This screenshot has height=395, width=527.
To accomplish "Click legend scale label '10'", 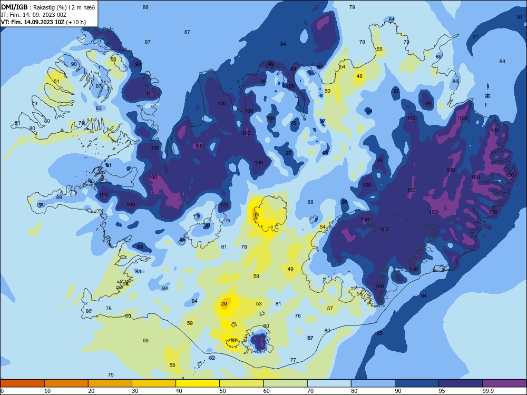I will point(47,391).
